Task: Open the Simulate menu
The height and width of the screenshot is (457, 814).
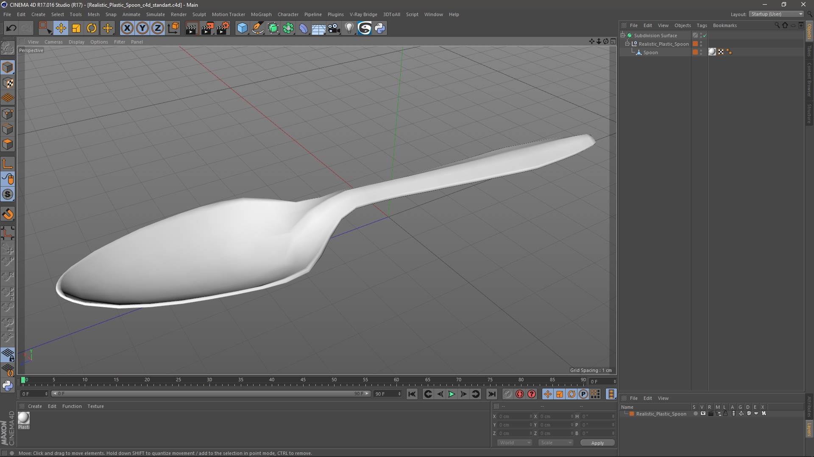Action: (x=156, y=14)
